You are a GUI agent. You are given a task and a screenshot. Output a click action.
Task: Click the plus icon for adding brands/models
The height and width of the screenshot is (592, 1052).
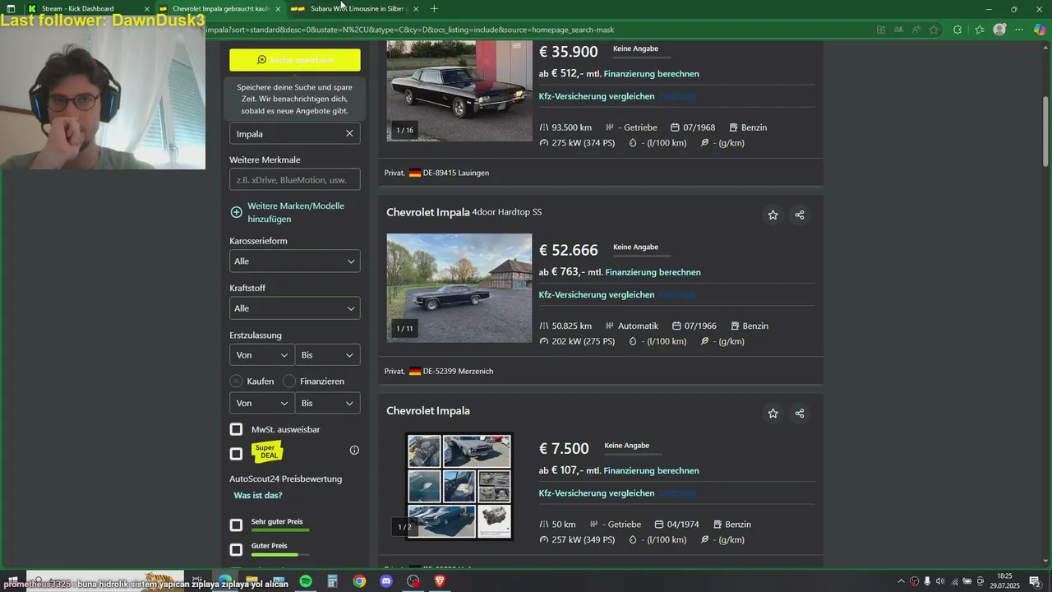(237, 212)
